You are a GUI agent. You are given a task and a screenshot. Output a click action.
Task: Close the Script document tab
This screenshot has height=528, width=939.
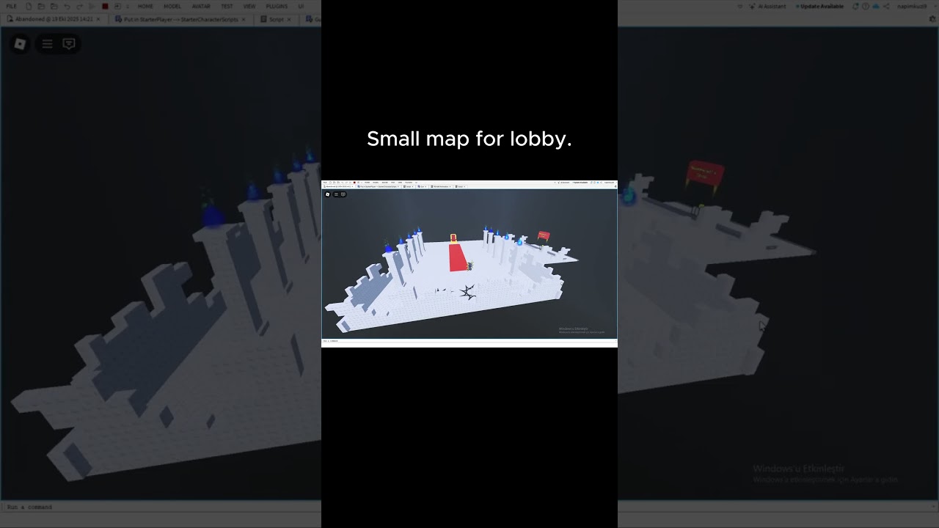pyautogui.click(x=289, y=19)
